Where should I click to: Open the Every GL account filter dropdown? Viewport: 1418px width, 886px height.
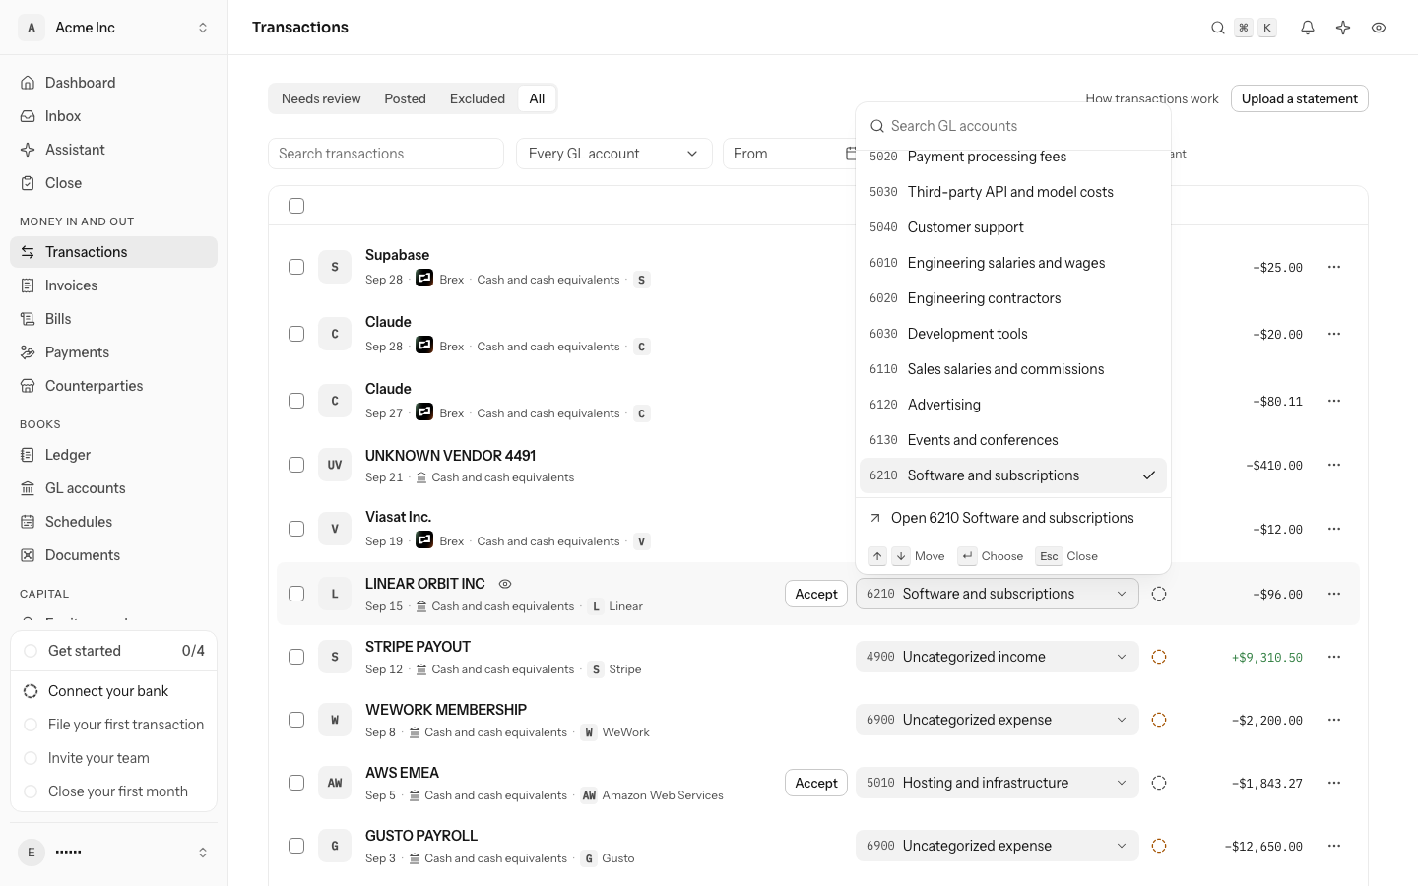coord(614,154)
